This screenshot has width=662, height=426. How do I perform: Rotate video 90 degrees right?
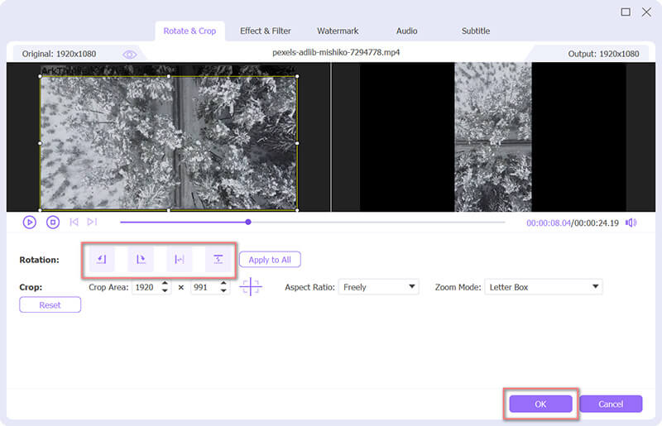point(141,259)
